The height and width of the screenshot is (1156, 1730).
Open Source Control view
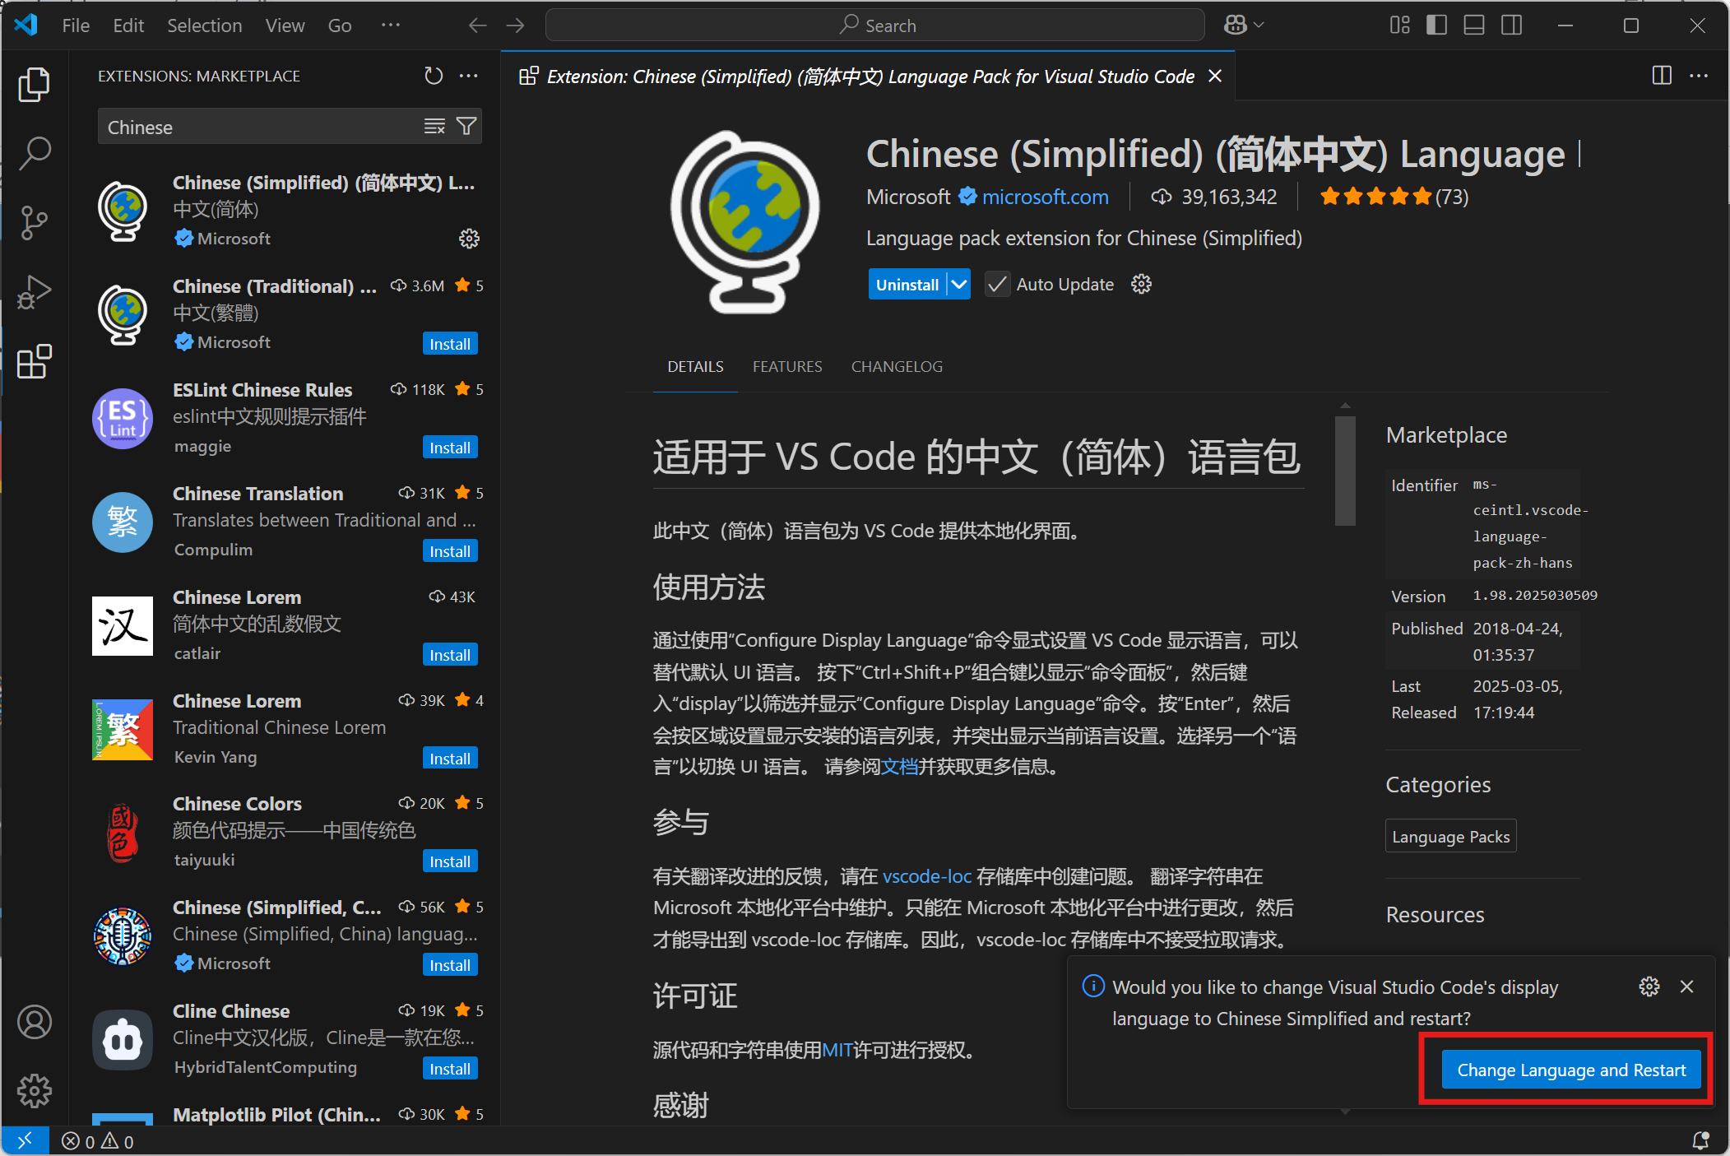(x=34, y=223)
